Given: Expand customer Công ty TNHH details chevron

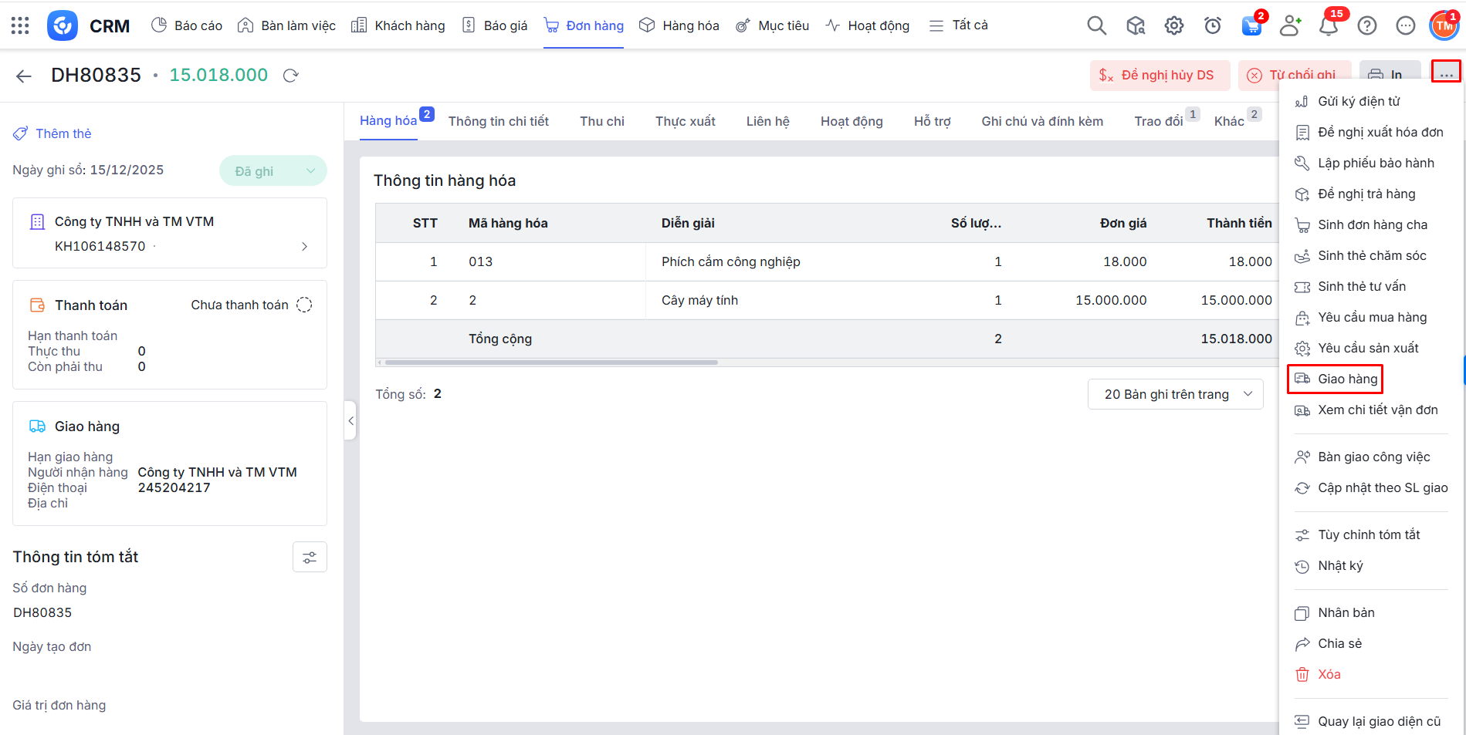Looking at the screenshot, I should pyautogui.click(x=304, y=247).
